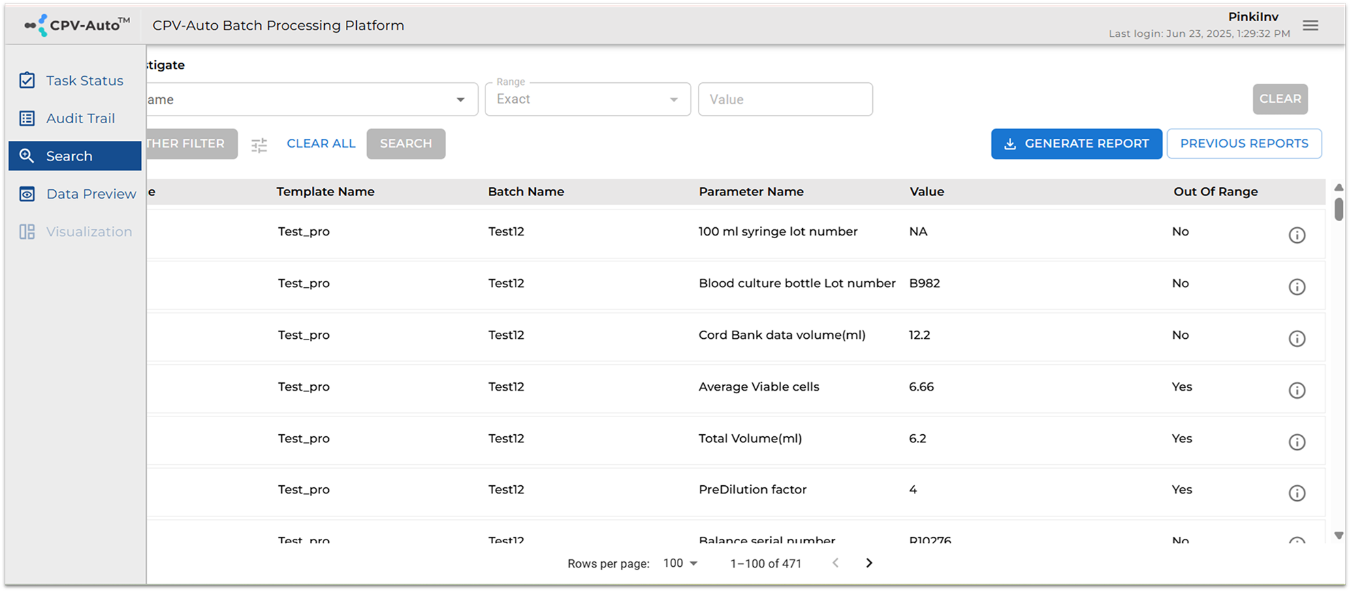Click the '100 ml syringe lot number' cell

tap(778, 231)
